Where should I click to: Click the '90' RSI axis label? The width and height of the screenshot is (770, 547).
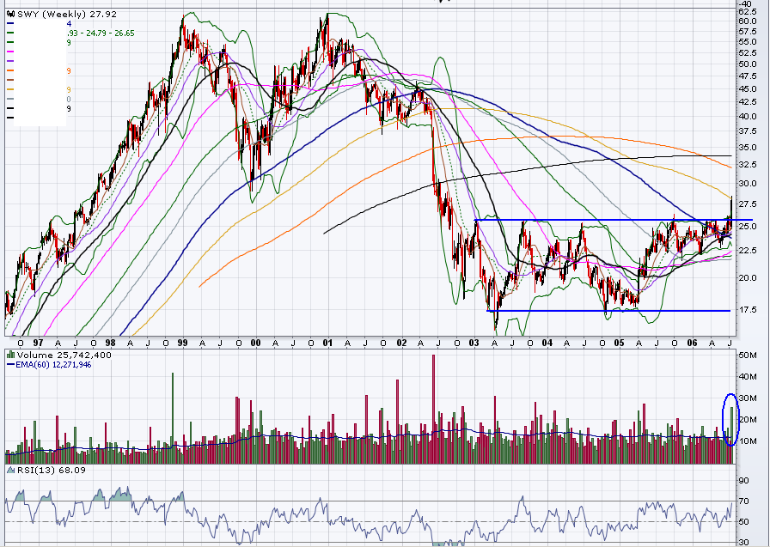point(744,481)
